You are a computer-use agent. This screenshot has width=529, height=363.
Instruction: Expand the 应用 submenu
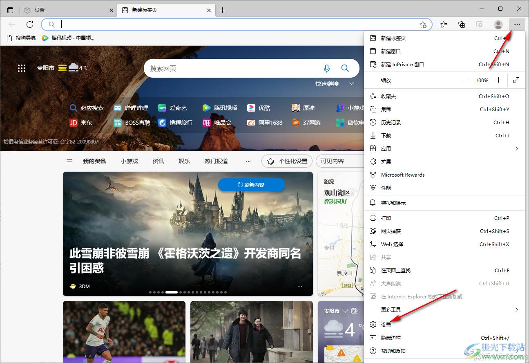pyautogui.click(x=444, y=148)
